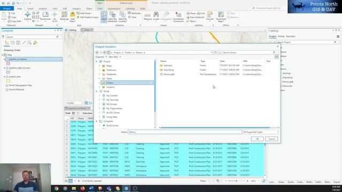Collapse Portal node in dialog tree
Viewport: 342px width, 192px height.
coord(97,91)
